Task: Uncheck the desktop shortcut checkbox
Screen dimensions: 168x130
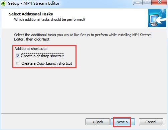Action: click(x=18, y=56)
